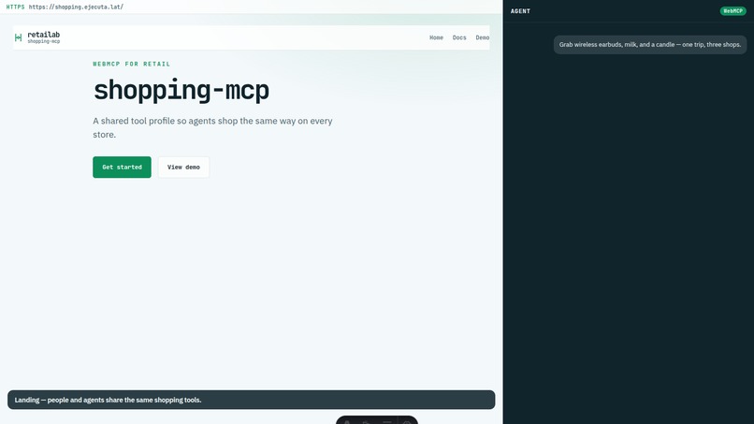The height and width of the screenshot is (424, 754).
Task: Open the Demo nav link
Action: (483, 37)
